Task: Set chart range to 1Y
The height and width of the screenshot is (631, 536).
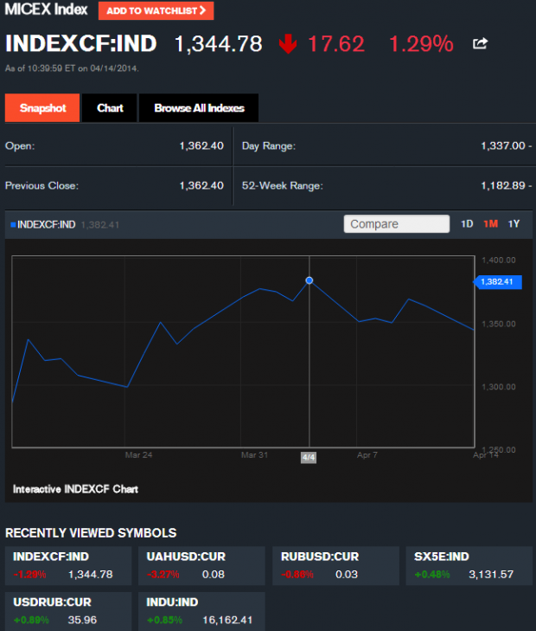Action: (x=514, y=223)
